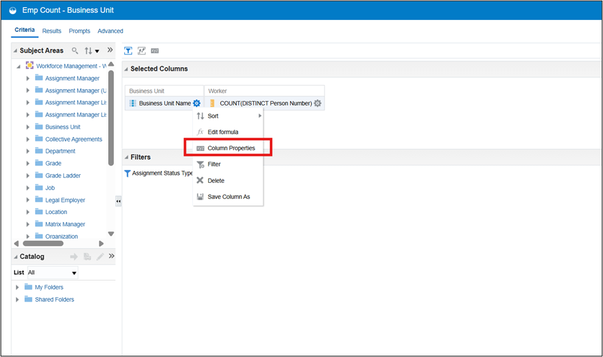Click the double-chevron icon in Catalog header
The height and width of the screenshot is (357, 603).
pyautogui.click(x=111, y=256)
